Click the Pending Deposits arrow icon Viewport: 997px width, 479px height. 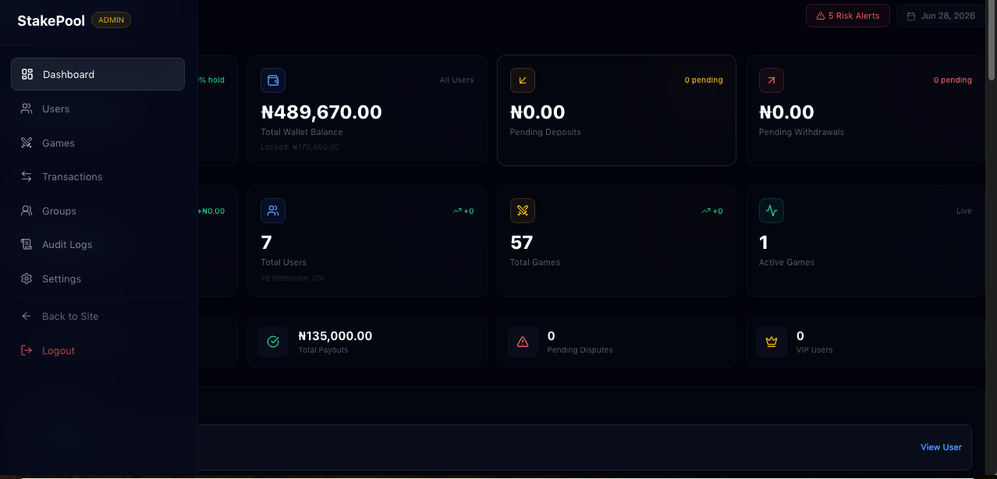click(523, 80)
